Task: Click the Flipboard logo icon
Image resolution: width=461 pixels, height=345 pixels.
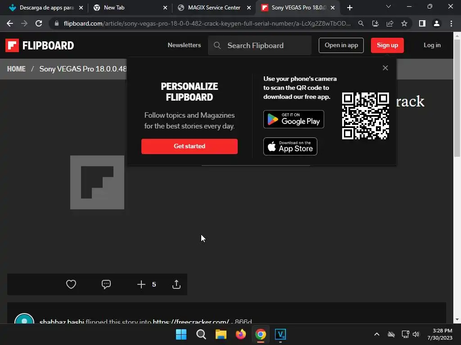Action: (12, 45)
